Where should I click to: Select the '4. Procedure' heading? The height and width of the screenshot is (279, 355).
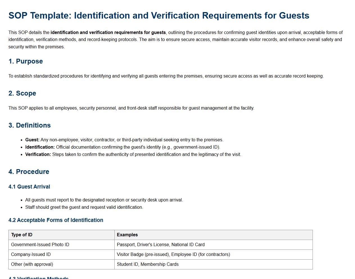[x=29, y=172]
